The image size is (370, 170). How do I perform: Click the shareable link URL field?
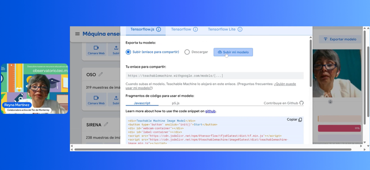[215, 76]
